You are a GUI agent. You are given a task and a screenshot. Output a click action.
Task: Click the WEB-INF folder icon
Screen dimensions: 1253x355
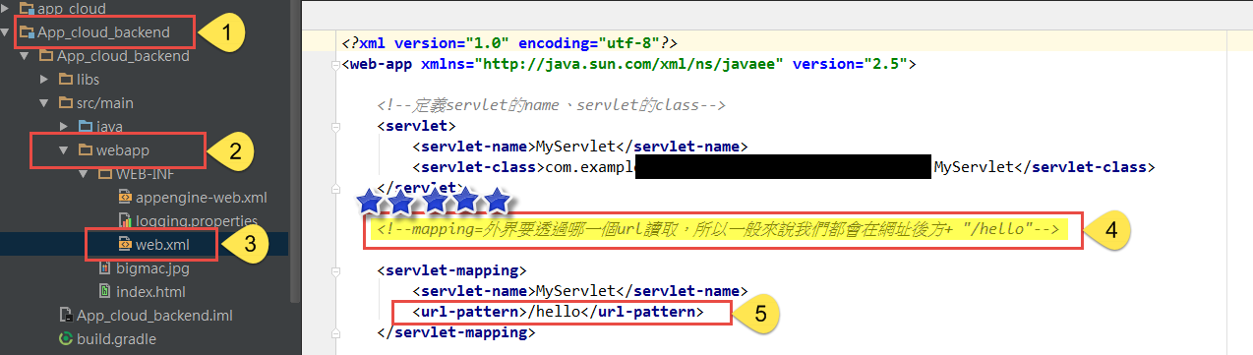click(x=106, y=174)
